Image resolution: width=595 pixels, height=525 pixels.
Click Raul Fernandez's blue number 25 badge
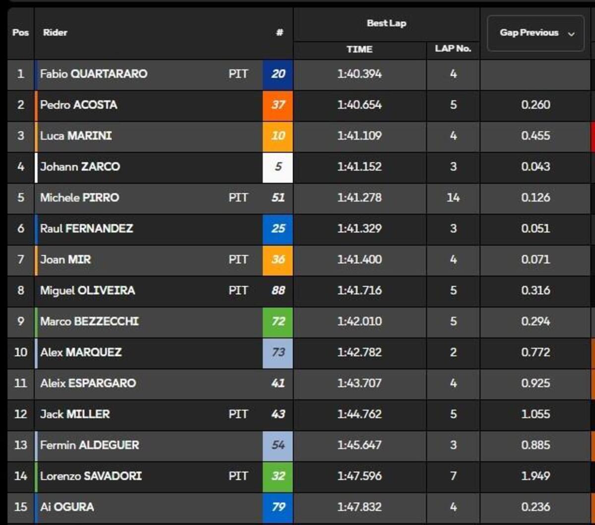click(x=278, y=229)
